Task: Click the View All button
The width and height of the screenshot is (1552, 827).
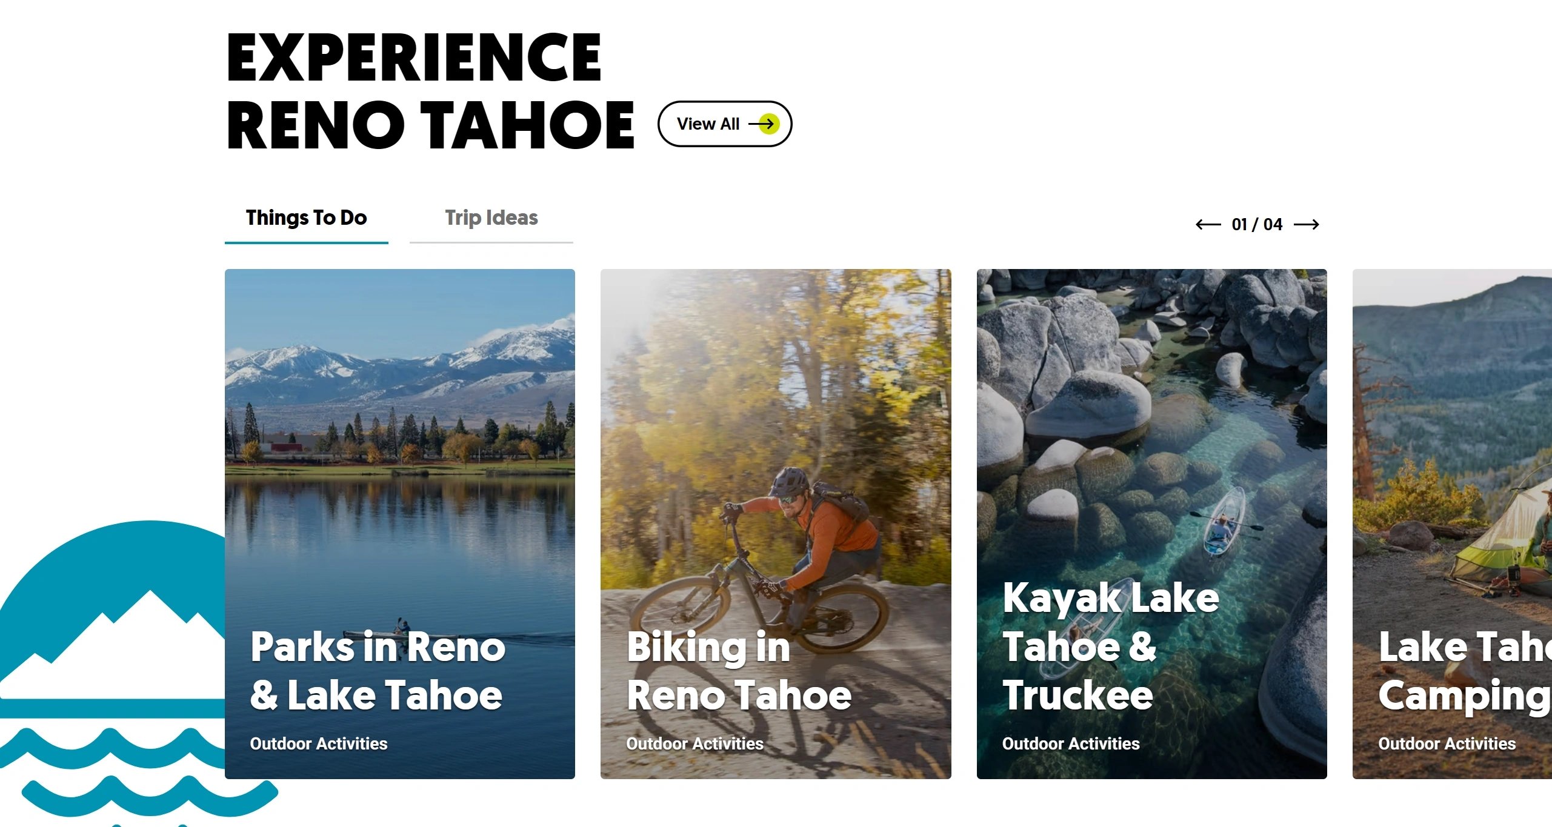Action: pos(724,124)
